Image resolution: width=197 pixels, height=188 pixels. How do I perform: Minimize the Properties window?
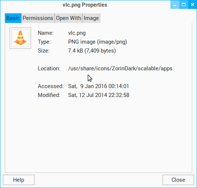pos(175,5)
